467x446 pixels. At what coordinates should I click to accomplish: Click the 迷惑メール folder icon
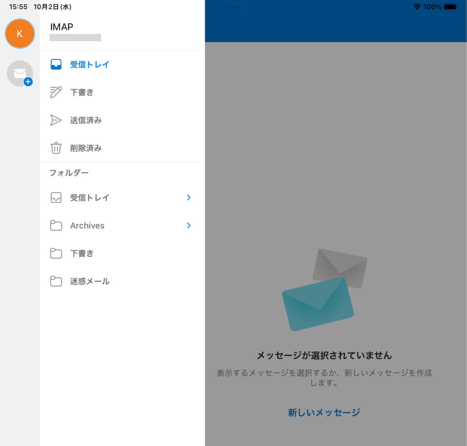[x=56, y=281]
